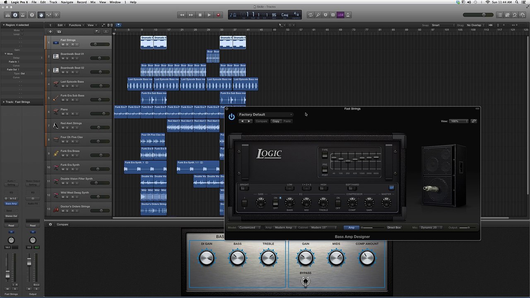This screenshot has width=530, height=298.
Task: Toggle the BYPASS switch in Smart Controls
Action: coord(305,281)
